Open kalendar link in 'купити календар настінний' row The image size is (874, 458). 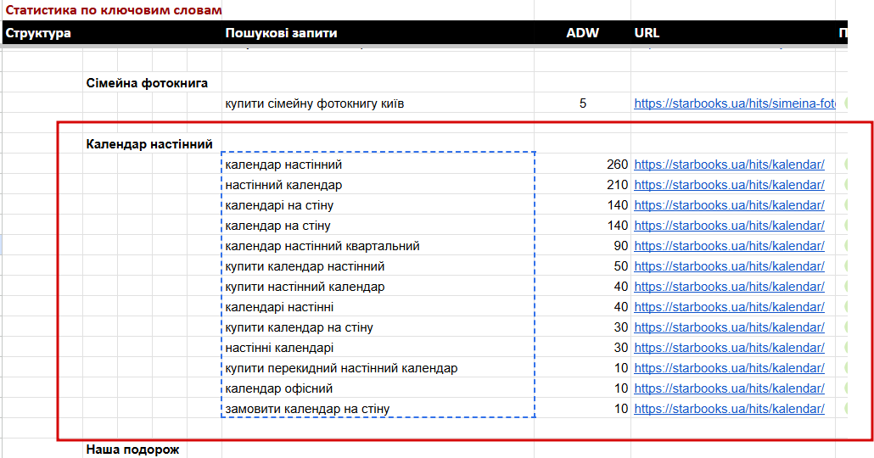(729, 266)
